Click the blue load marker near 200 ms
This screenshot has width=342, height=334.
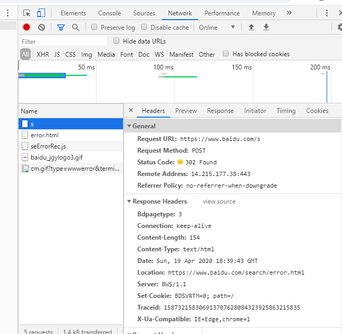tap(327, 87)
